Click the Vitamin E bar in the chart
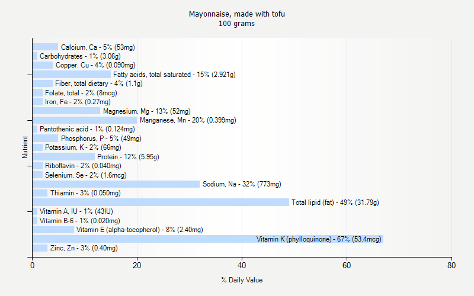The image size is (474, 296). coord(53,230)
